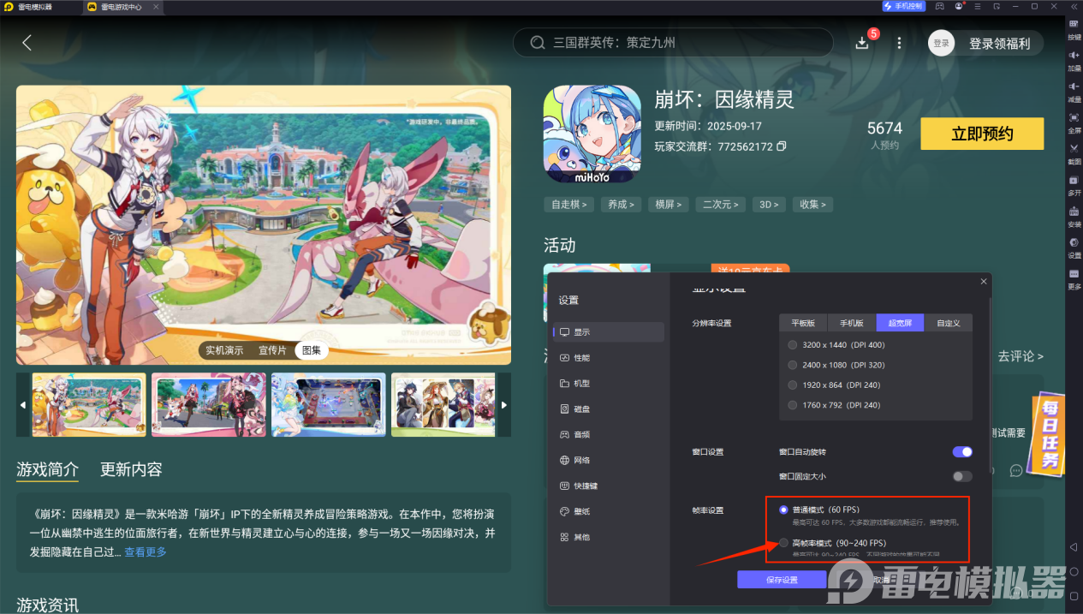Open the user account icon in title bar

958,6
